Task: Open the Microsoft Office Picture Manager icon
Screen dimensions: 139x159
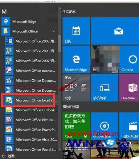Action: [x=9, y=120]
